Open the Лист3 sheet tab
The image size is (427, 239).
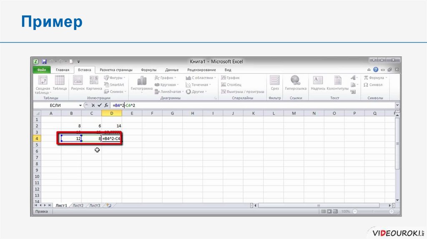(95, 206)
